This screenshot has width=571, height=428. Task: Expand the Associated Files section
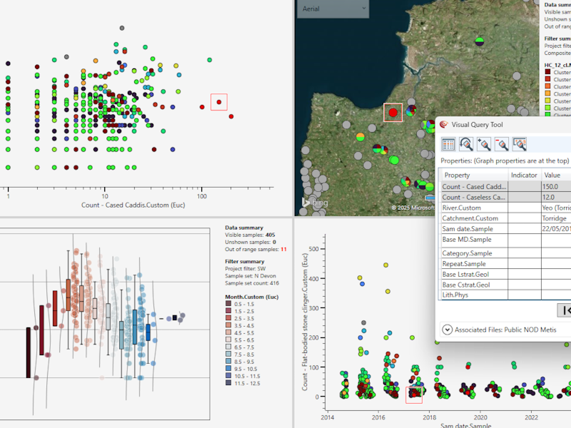(x=447, y=330)
